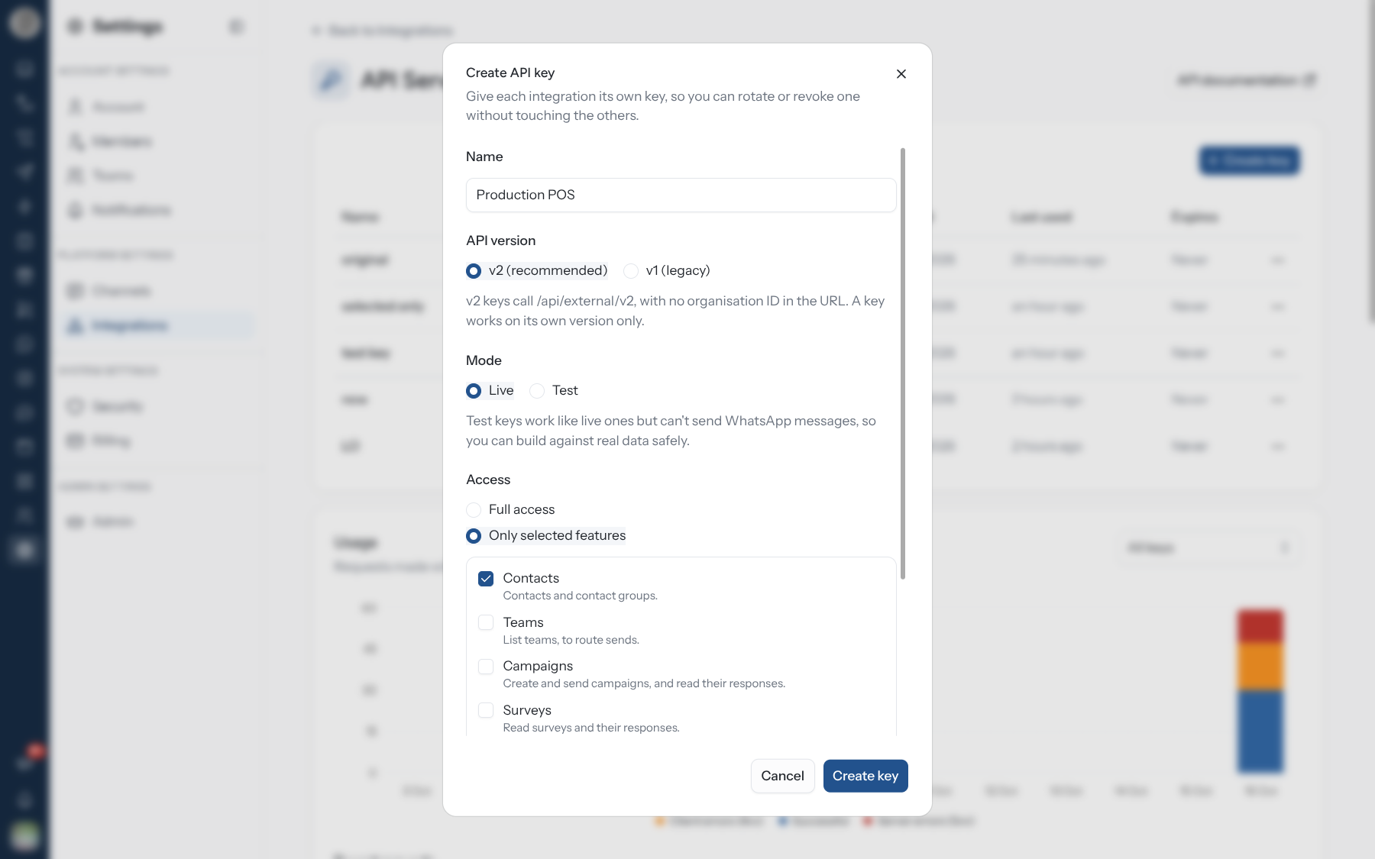Screen dimensions: 1375x859
Task: Cancel API key creation
Action: click(782, 776)
